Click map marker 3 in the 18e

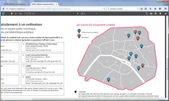(x=129, y=35)
